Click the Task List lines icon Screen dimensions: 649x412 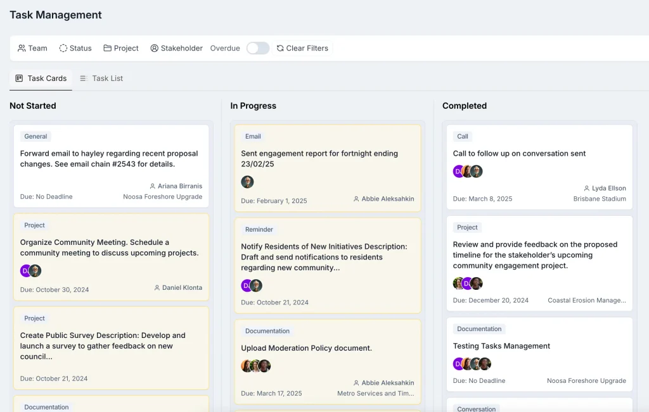coord(83,78)
